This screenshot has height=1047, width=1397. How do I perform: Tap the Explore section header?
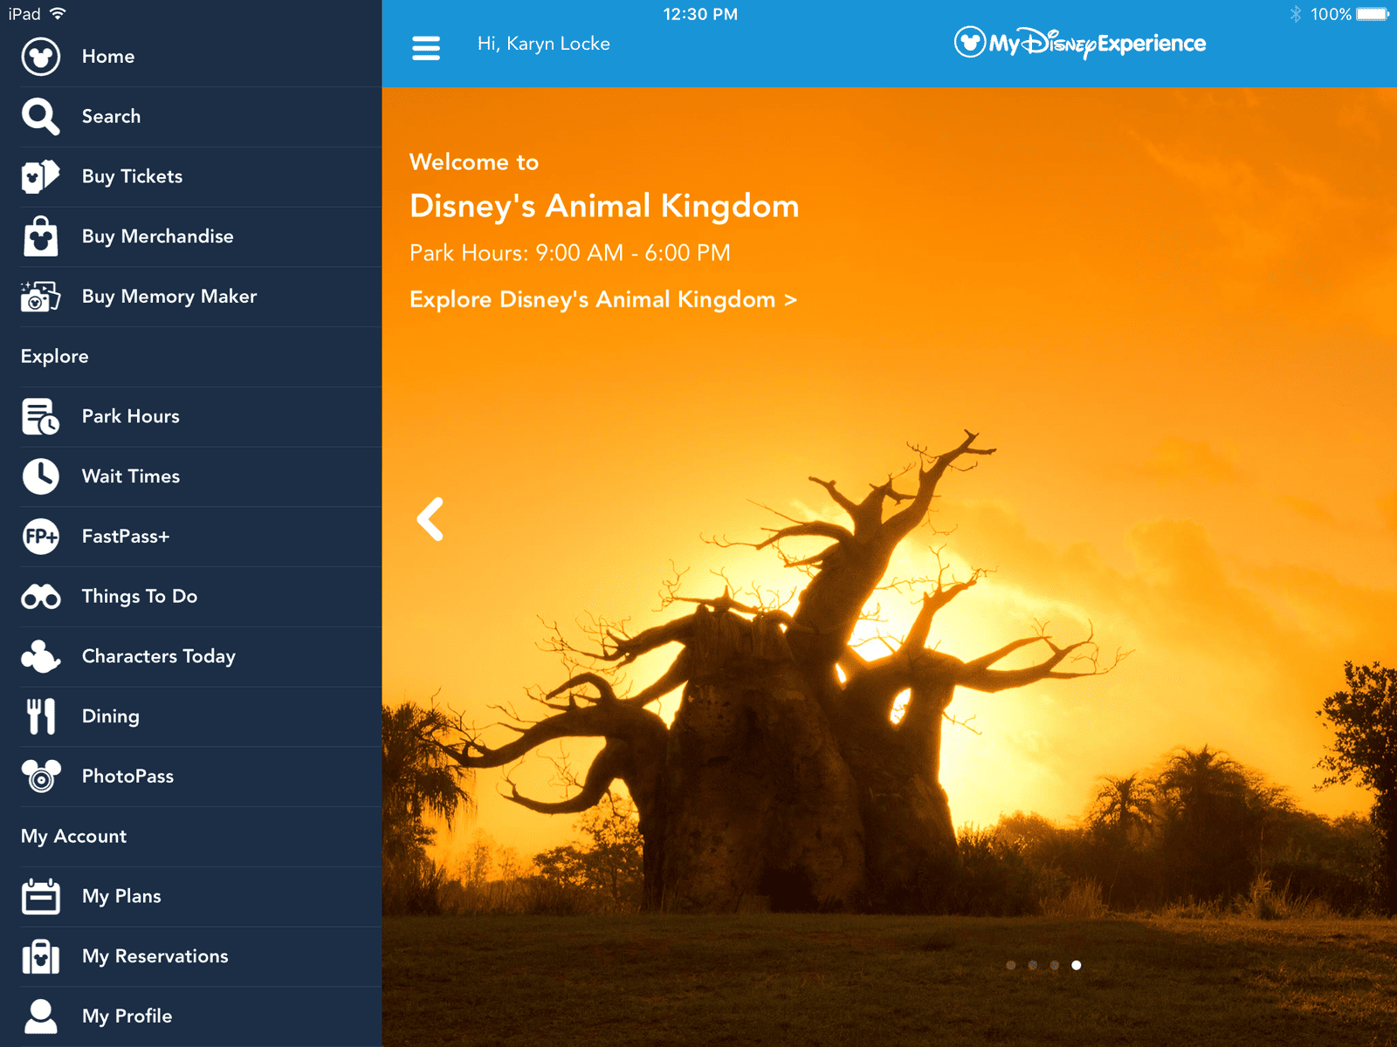coord(55,356)
